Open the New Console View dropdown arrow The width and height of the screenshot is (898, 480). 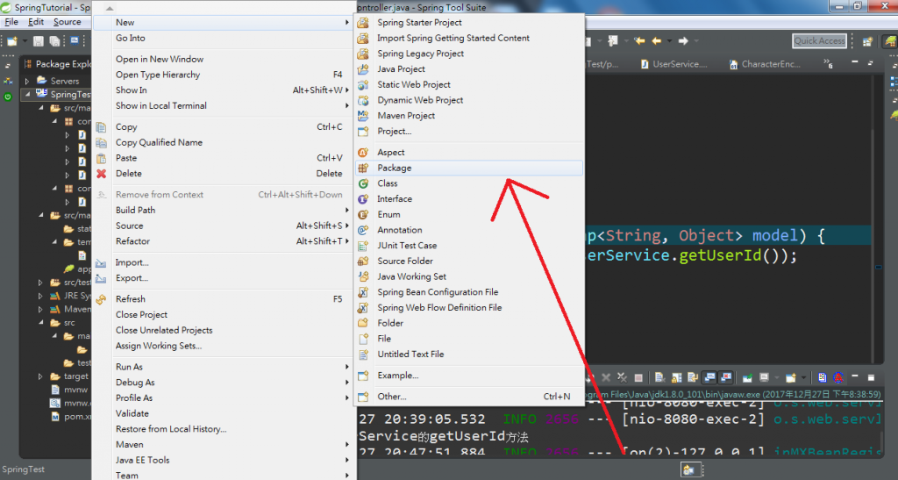[x=803, y=377]
